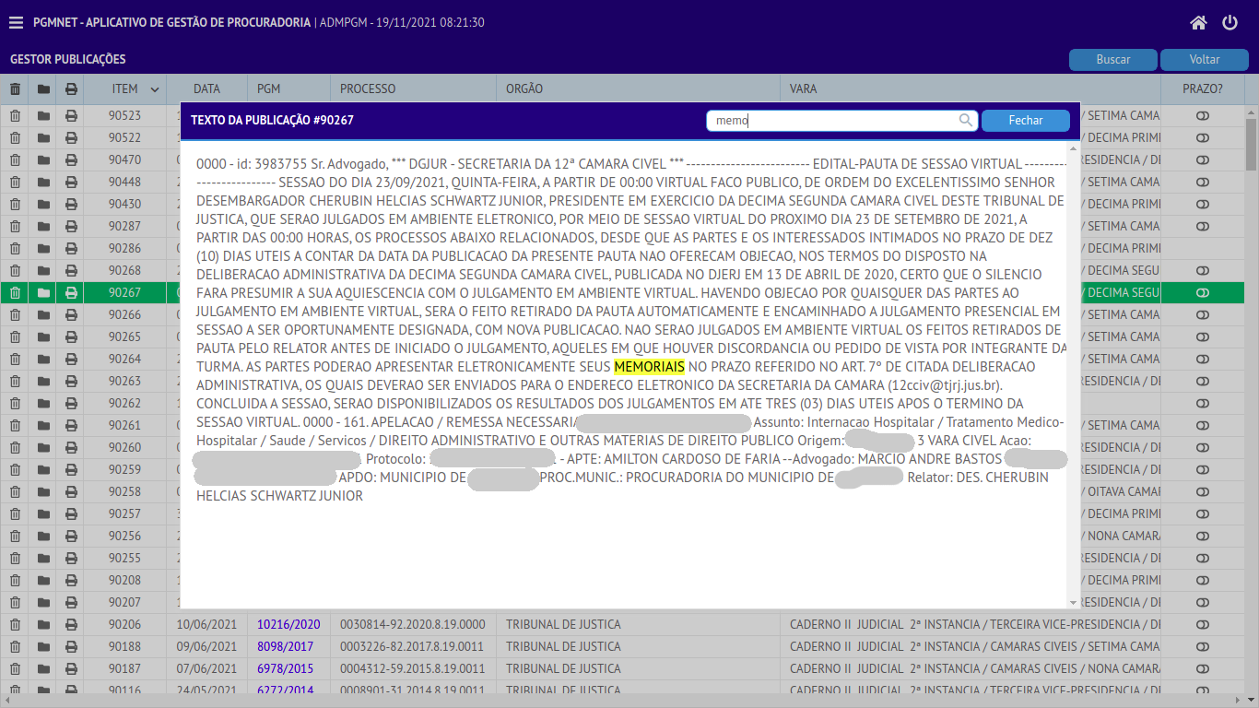Toggle the PRAZO switch for row 90523
Screen dimensions: 1259x708
[x=1203, y=115]
